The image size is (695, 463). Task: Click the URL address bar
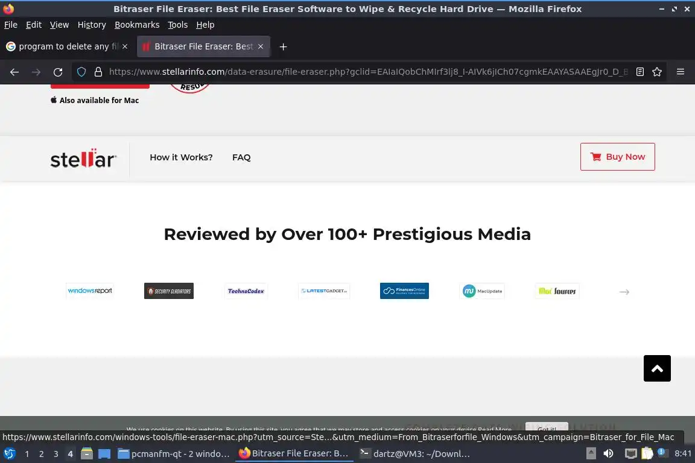pyautogui.click(x=368, y=72)
